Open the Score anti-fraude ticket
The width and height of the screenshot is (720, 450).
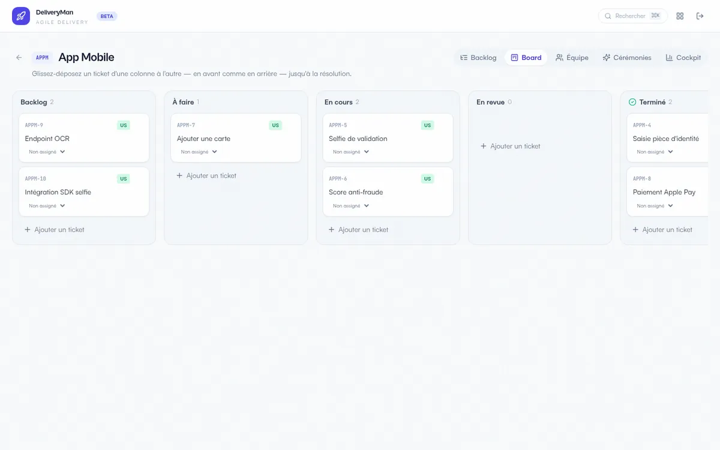(x=388, y=192)
